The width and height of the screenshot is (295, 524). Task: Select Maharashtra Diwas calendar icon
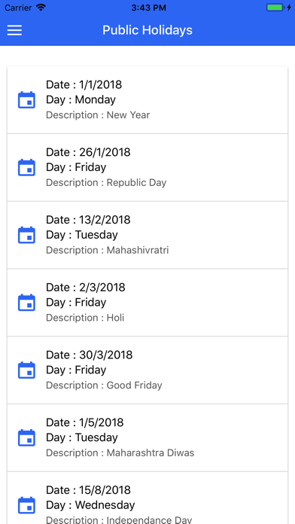coord(26,437)
